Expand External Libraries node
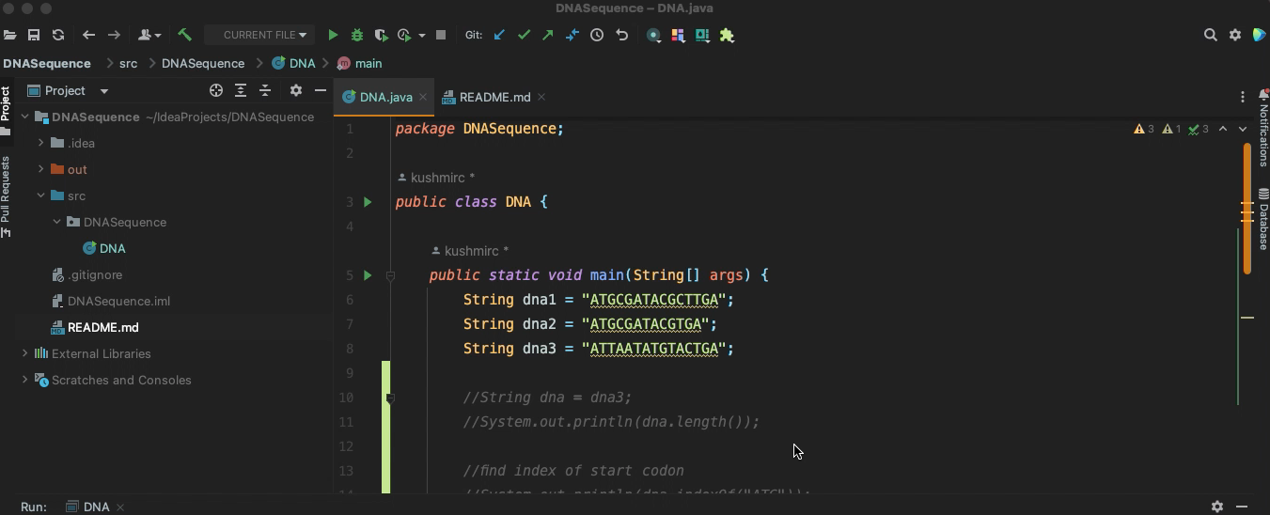This screenshot has height=515, width=1270. click(x=24, y=353)
